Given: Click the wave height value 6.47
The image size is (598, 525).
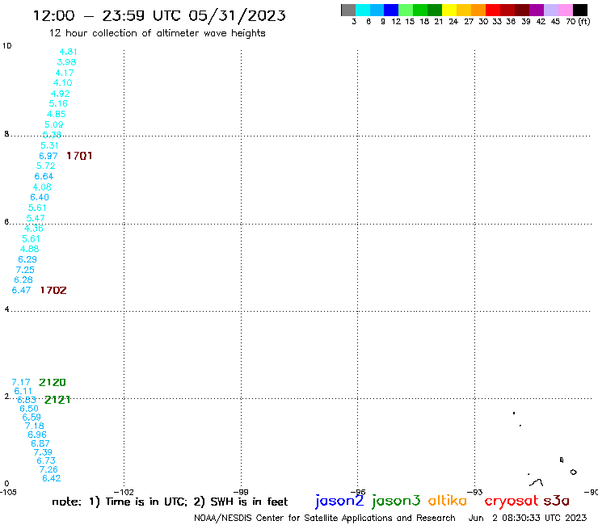Looking at the screenshot, I should (21, 290).
